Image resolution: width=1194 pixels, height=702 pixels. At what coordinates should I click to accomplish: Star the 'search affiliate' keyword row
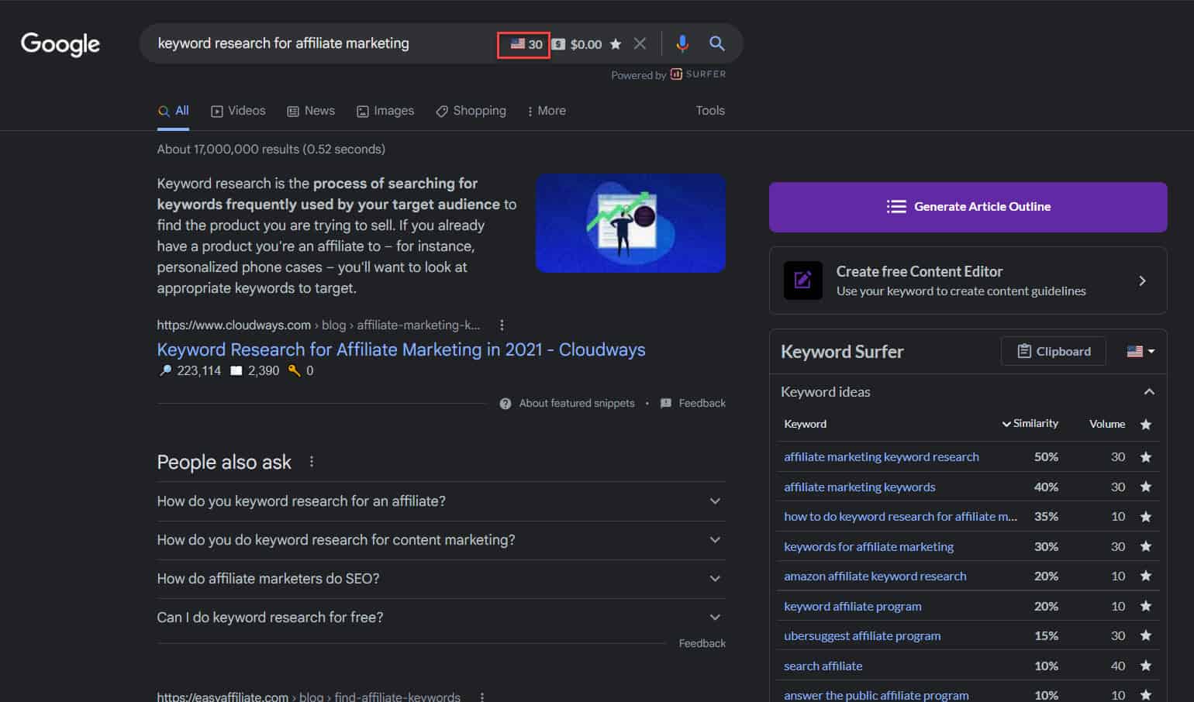point(1145,666)
